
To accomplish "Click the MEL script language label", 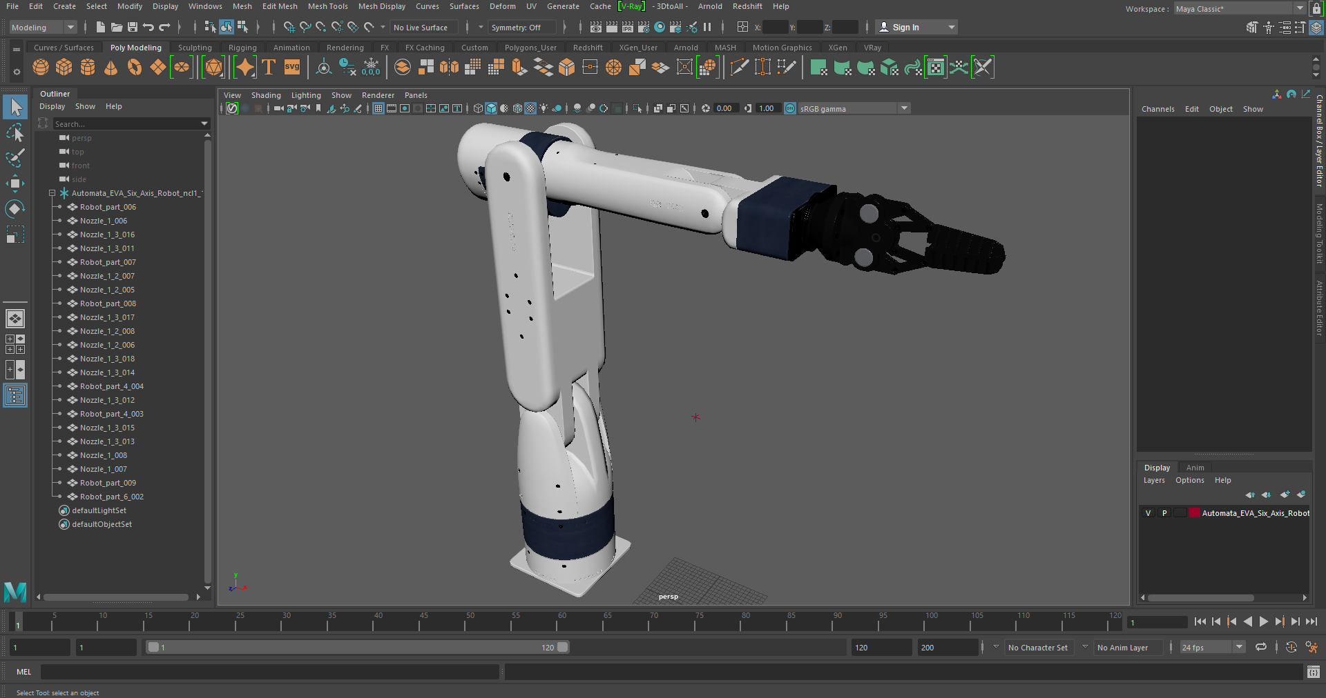I will 24,672.
